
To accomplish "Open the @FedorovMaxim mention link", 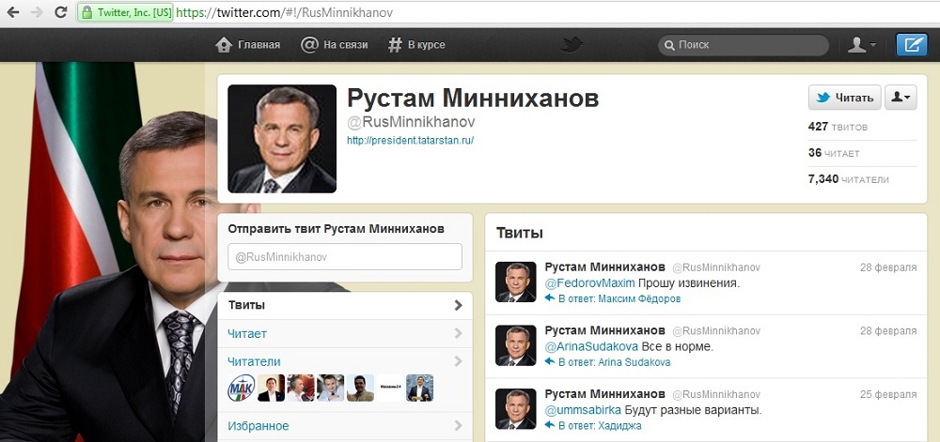I will (x=589, y=282).
